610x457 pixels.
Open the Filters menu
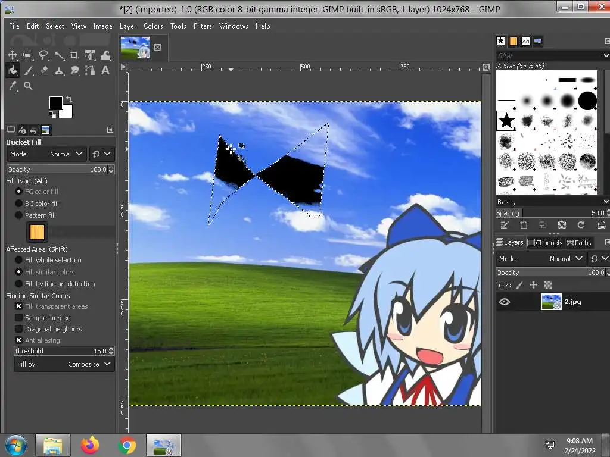(203, 26)
